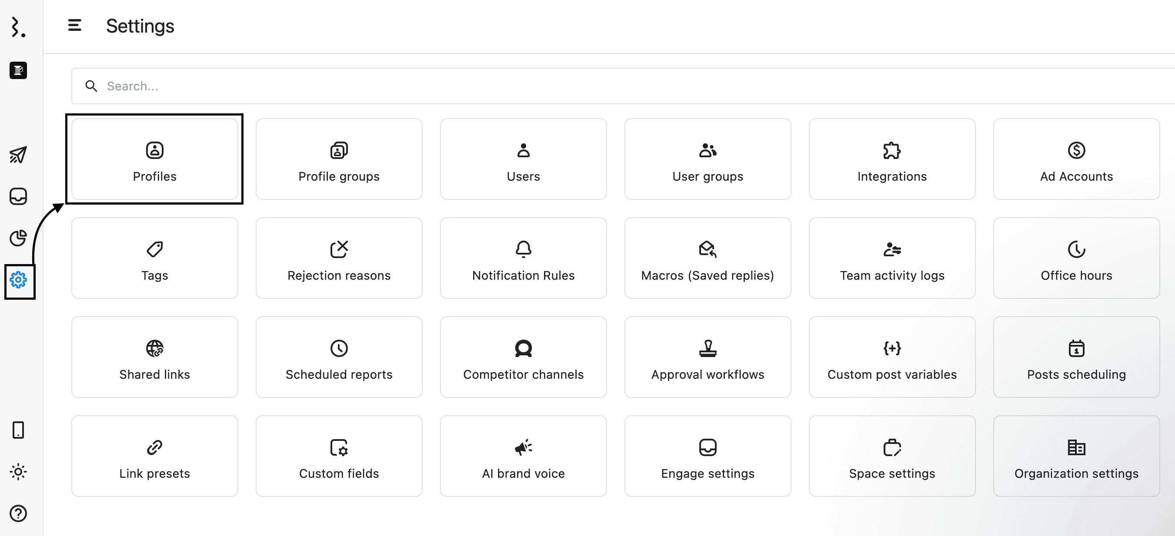Open the pie chart analytics icon
The height and width of the screenshot is (536, 1175).
(18, 238)
